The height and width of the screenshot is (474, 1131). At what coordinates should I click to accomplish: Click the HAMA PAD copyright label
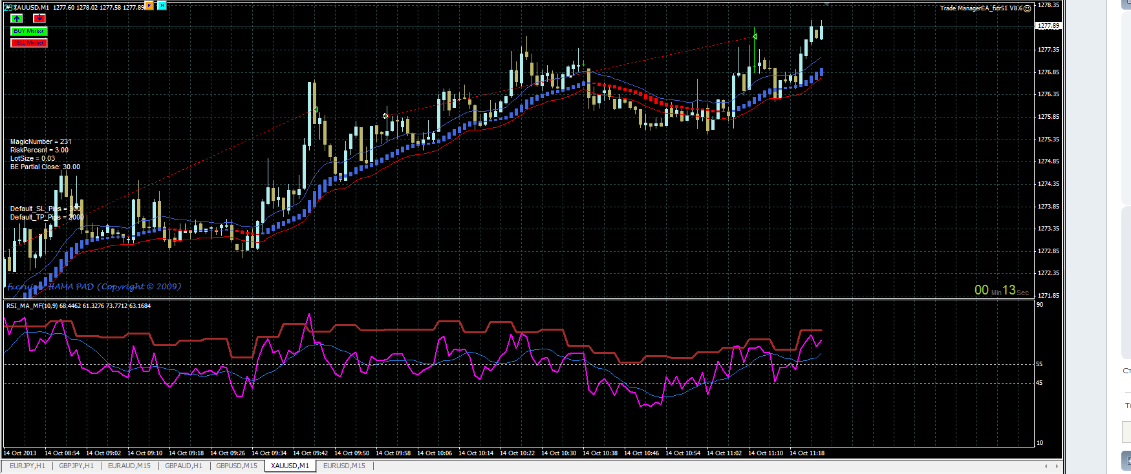coord(94,286)
